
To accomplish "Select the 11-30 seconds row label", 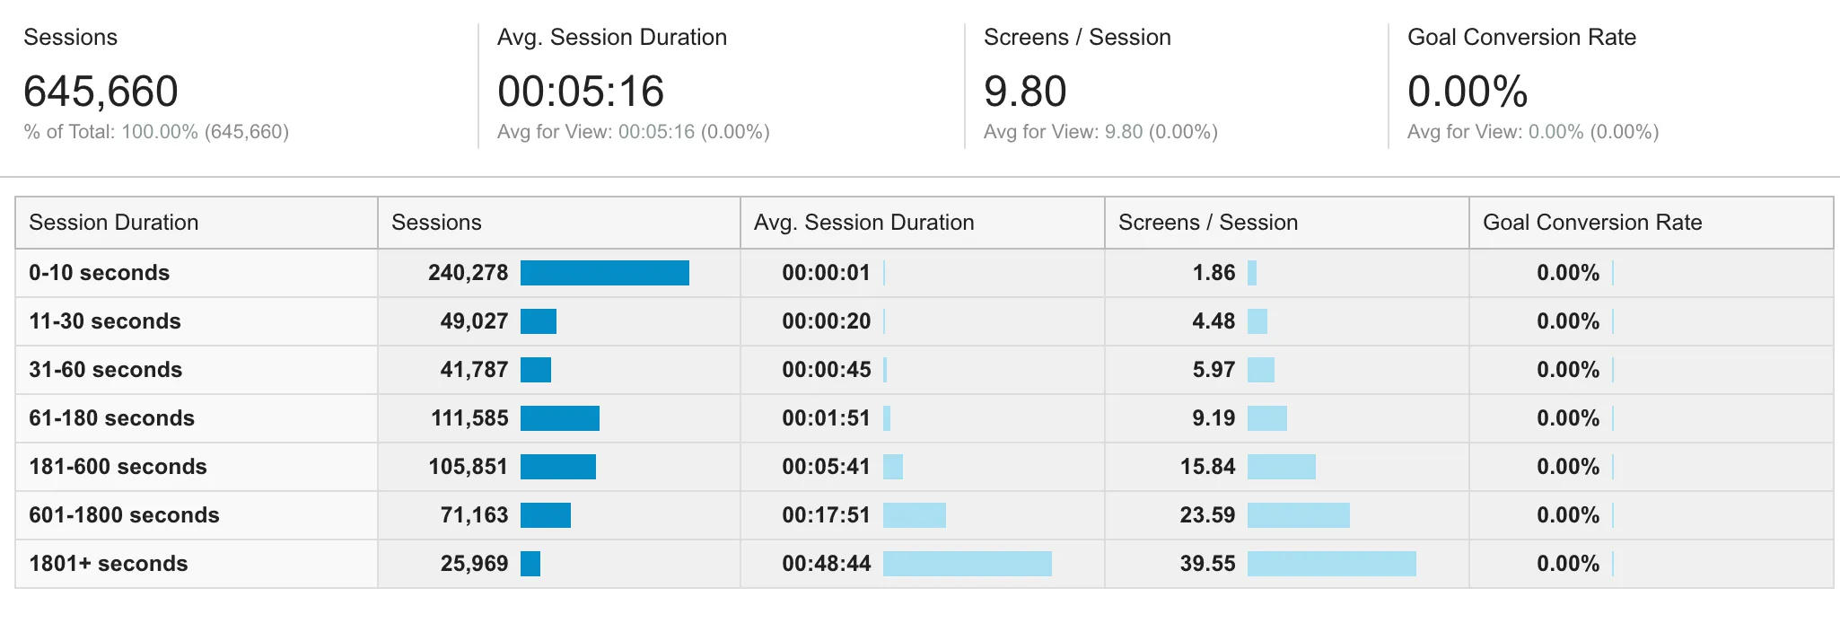I will tap(105, 321).
